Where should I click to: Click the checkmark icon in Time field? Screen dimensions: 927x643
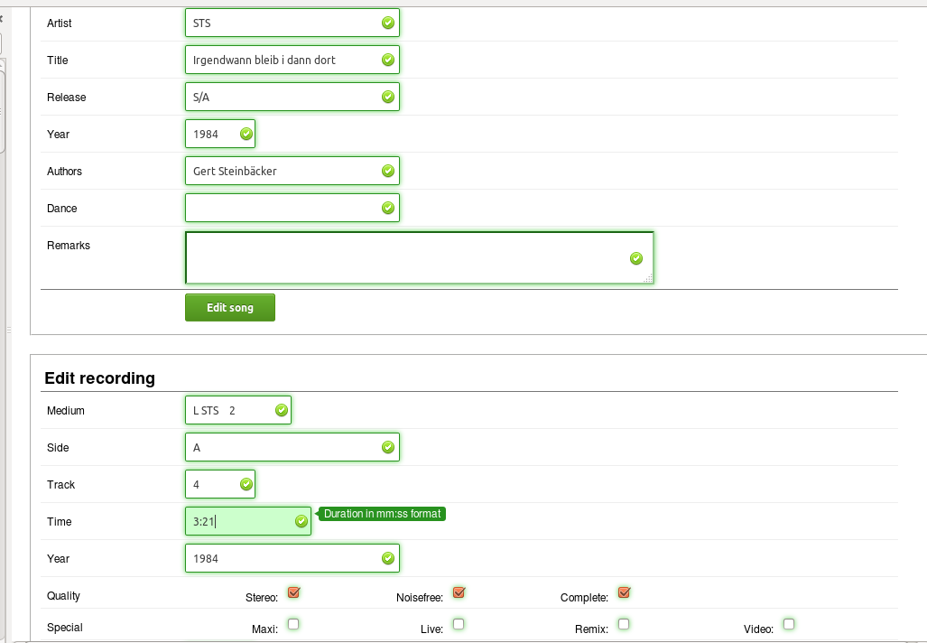(x=301, y=521)
